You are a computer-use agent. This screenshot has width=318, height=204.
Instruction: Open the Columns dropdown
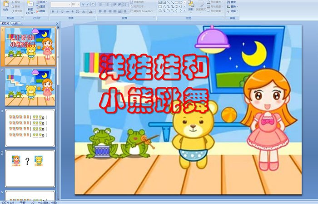click(125, 11)
